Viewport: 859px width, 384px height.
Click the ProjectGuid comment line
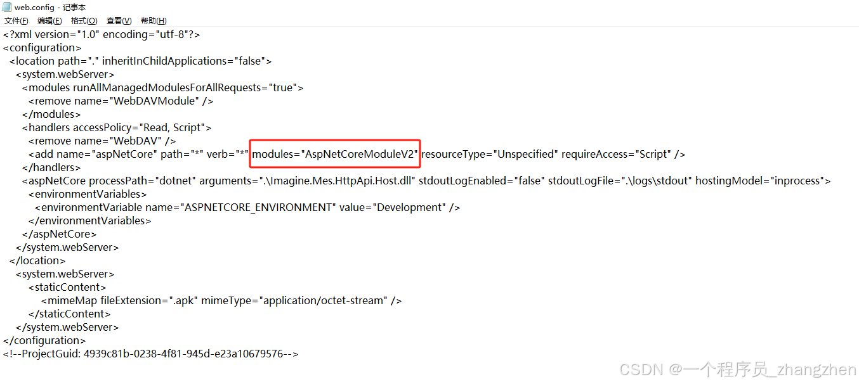tap(150, 354)
